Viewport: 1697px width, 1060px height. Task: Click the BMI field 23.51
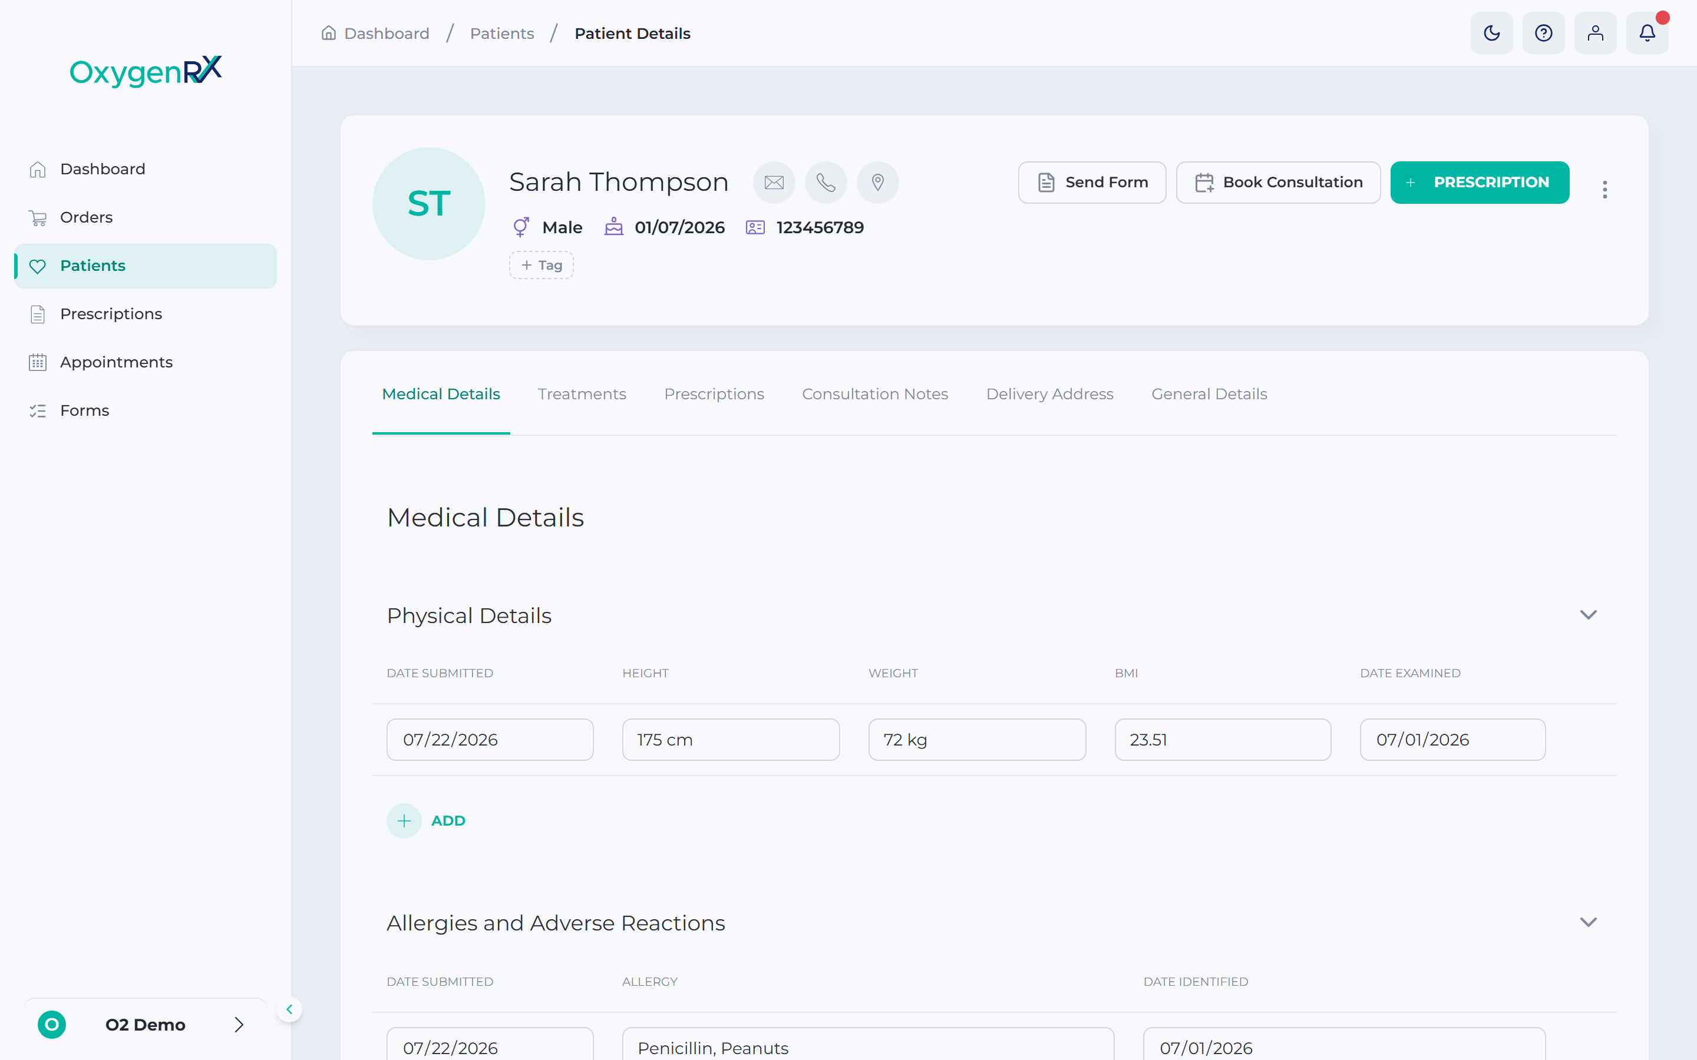click(1223, 740)
